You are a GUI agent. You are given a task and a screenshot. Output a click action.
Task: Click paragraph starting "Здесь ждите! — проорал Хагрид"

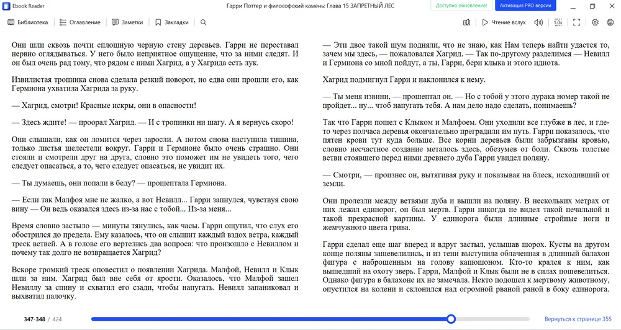point(153,123)
